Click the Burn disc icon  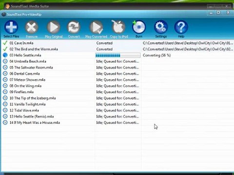[x=139, y=27]
